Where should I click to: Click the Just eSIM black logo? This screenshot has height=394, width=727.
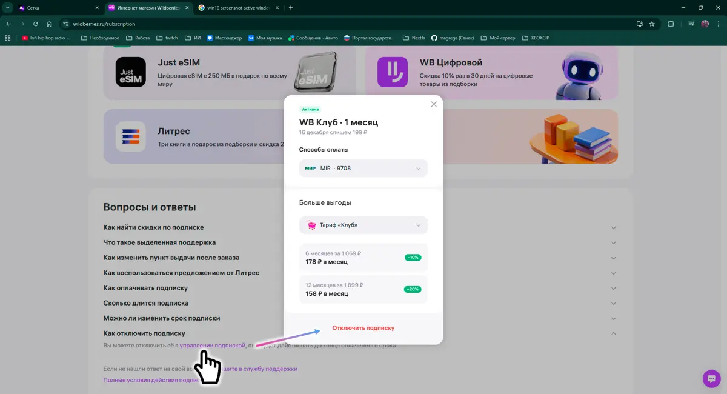[x=131, y=72]
